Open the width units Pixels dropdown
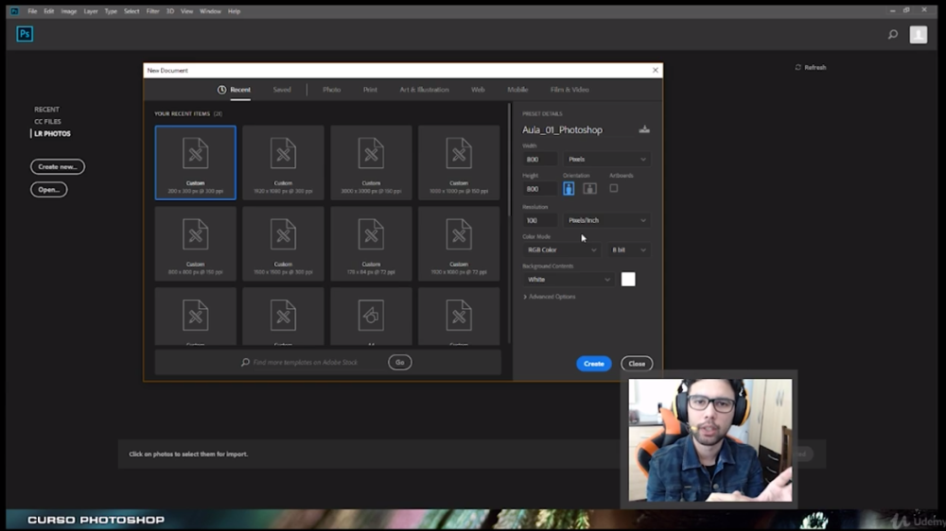Viewport: 946px width, 531px height. tap(606, 159)
